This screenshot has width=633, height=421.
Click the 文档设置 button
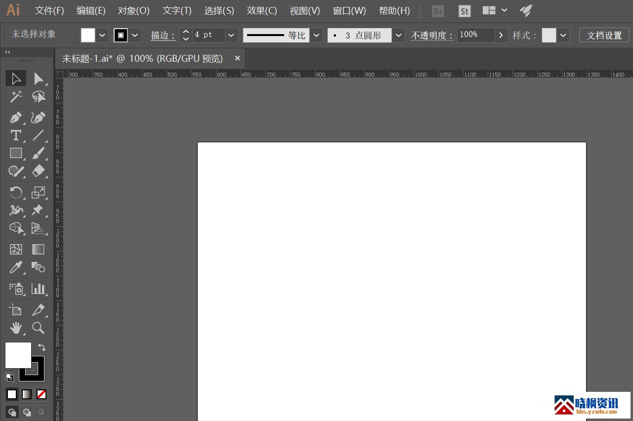[x=604, y=35]
